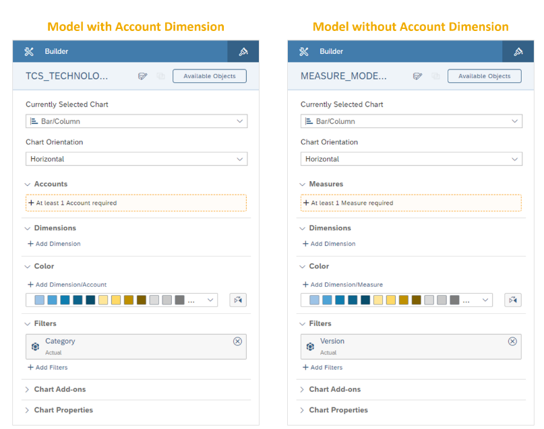Open Styling brush in right Builder panel
Viewport: 544px width, 429px height.
click(518, 52)
